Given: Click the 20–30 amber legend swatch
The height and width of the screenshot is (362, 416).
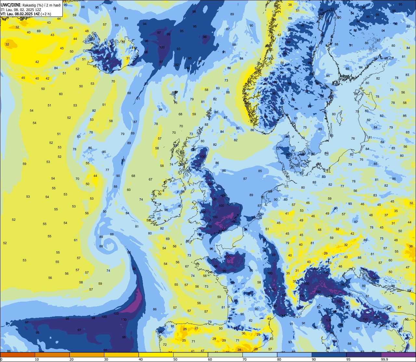Looking at the screenshot, I should tap(87, 355).
